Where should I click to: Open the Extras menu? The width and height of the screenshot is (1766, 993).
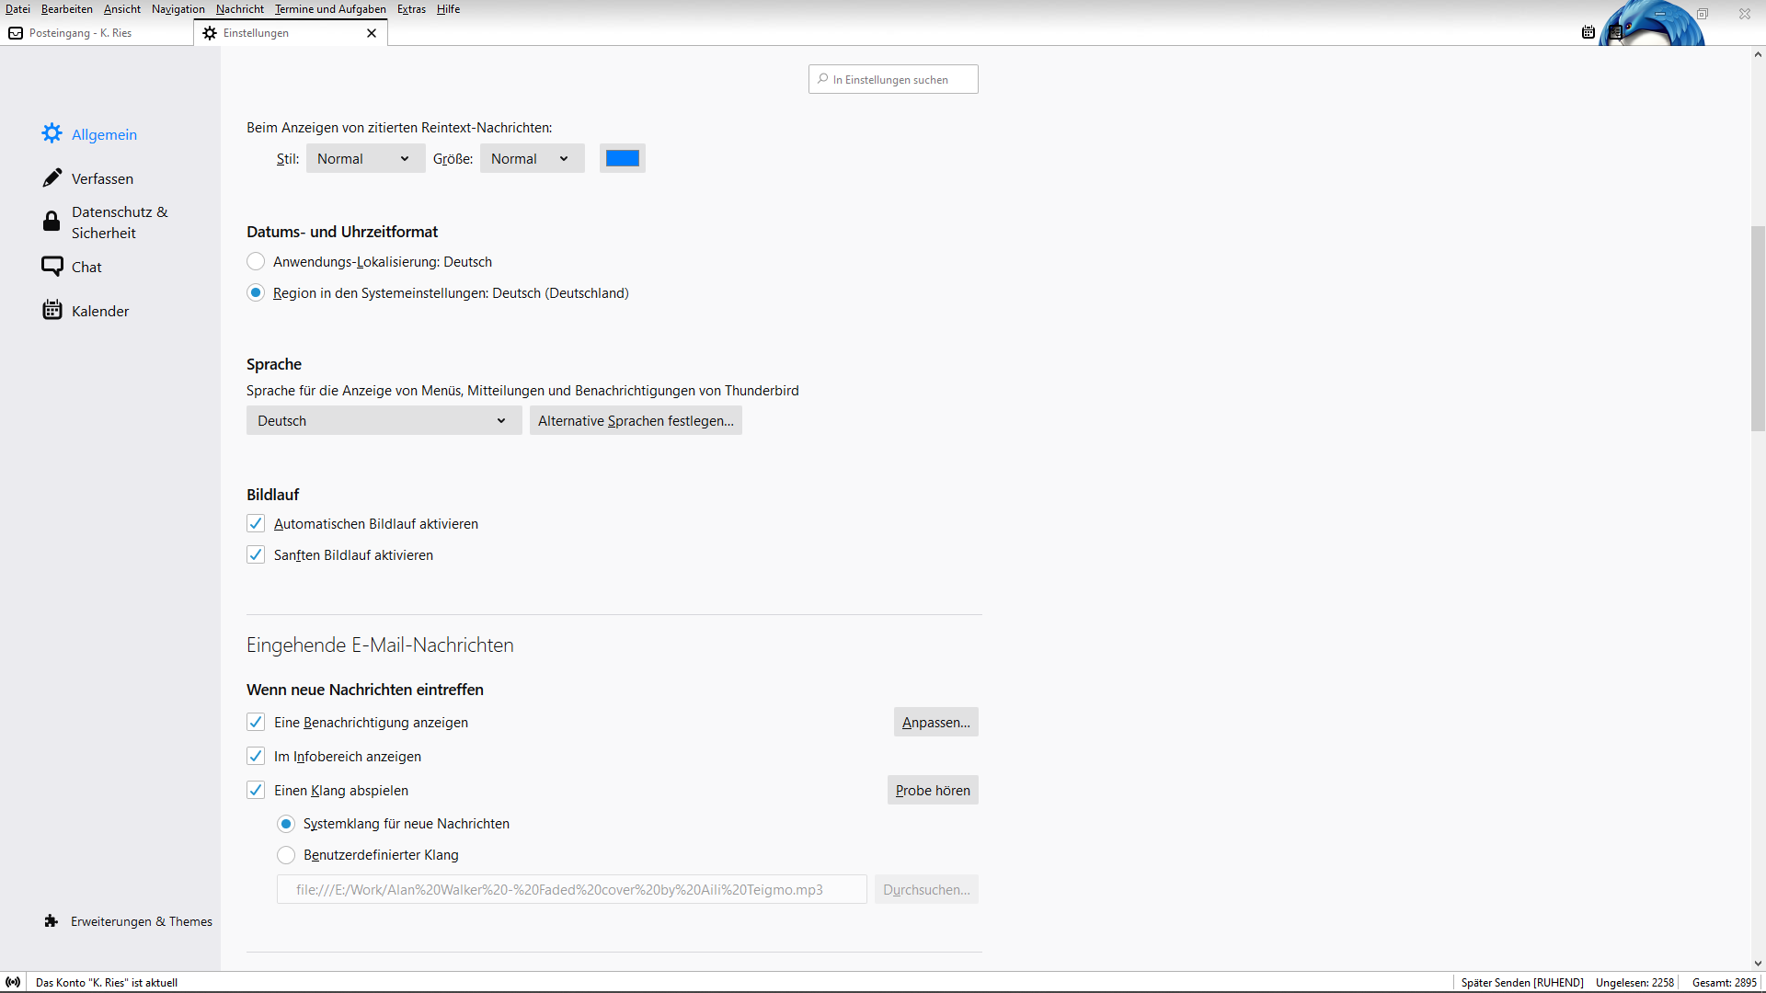coord(411,9)
